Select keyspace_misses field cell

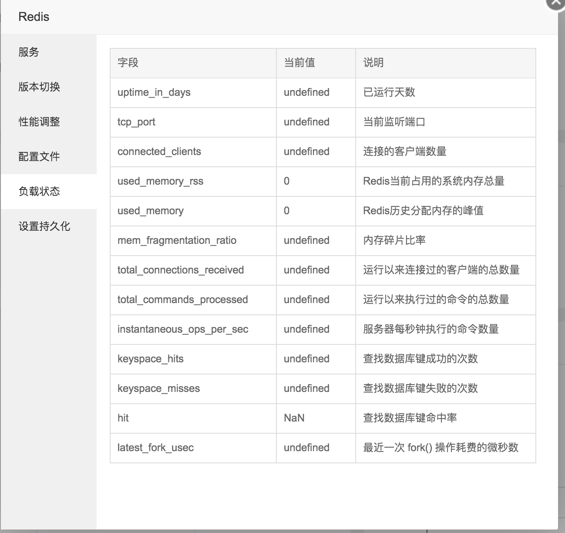click(x=193, y=389)
